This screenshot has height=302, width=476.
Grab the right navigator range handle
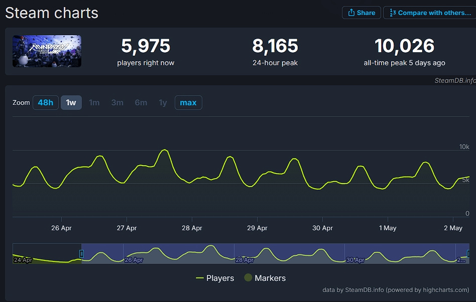tap(468, 253)
